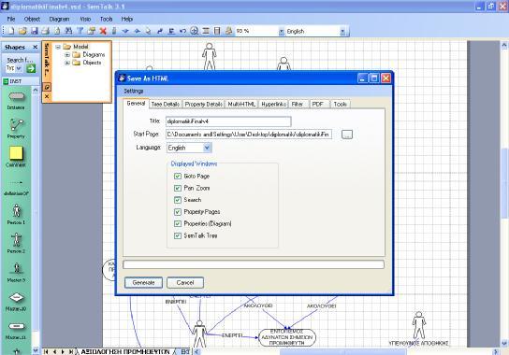
Task: Select the dashed-line connector shape in stencil
Action: click(x=16, y=182)
